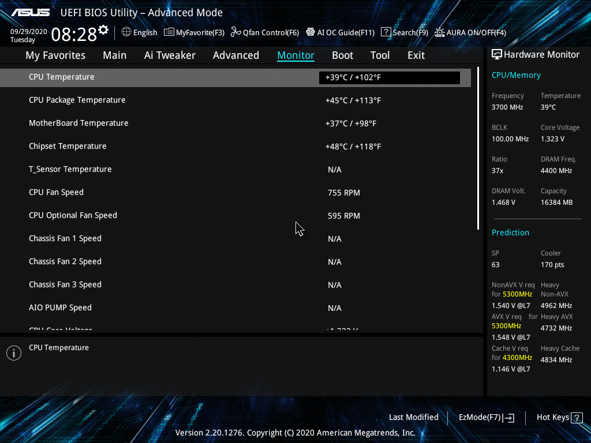Click the 170 pts cooler score

pos(552,265)
